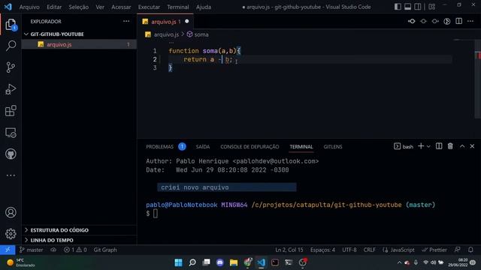
Task: Change indentation via Espaços: 4
Action: click(322, 250)
